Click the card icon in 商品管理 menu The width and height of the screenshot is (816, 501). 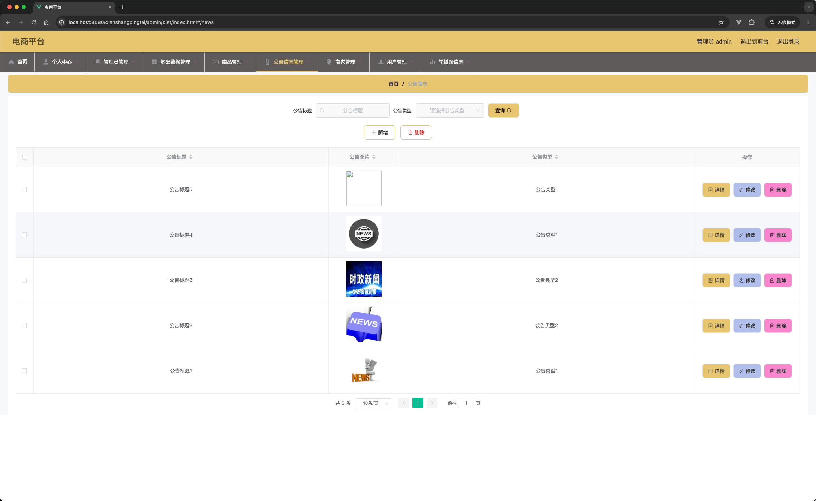(x=216, y=62)
